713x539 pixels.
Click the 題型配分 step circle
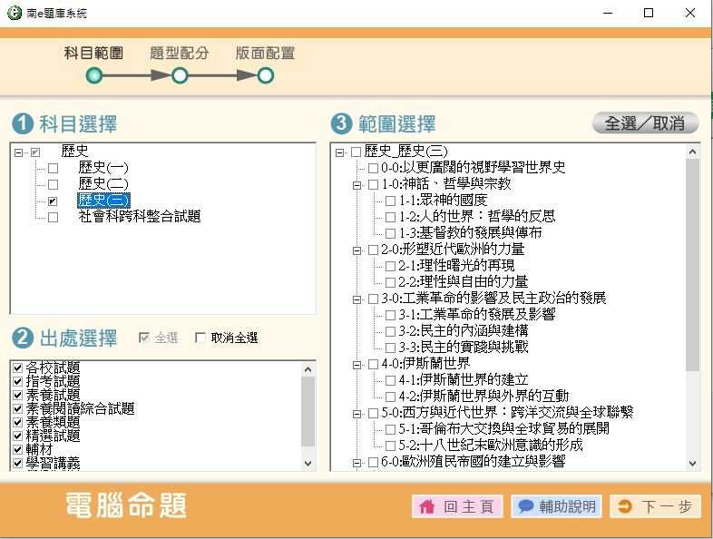pos(180,75)
